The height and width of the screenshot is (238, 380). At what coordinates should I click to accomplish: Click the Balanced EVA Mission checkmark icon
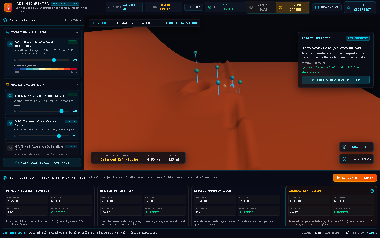372,191
